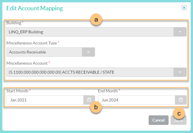Image resolution: width=193 pixels, height=133 pixels.
Task: Expand the Miscellaneous Account dropdown arrow
Action: (x=180, y=72)
